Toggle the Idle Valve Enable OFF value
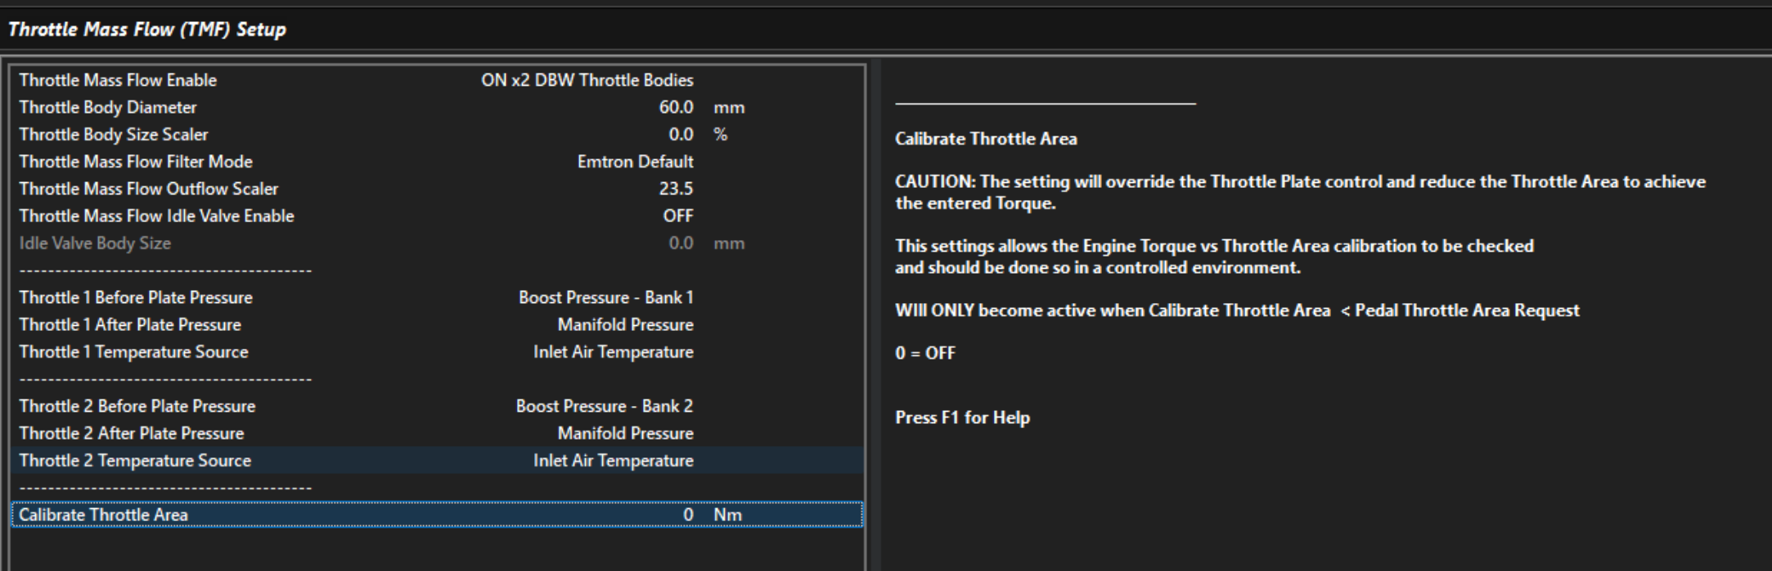 coord(678,216)
